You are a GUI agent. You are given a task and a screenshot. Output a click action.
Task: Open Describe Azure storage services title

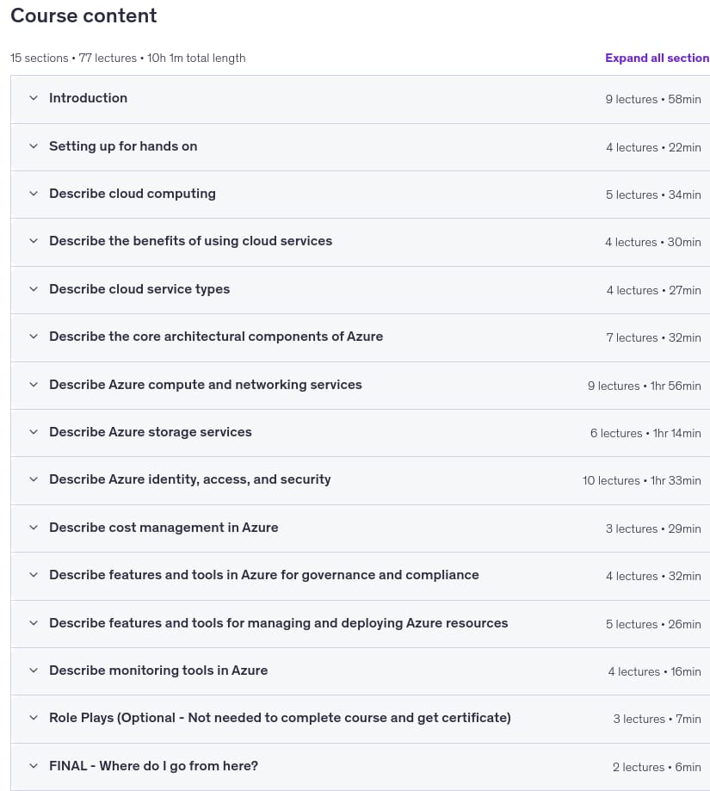click(151, 432)
